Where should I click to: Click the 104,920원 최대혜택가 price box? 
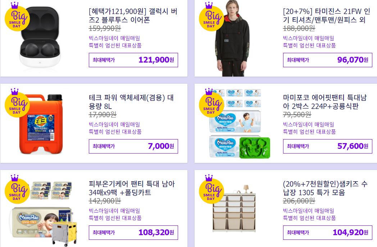327,232
